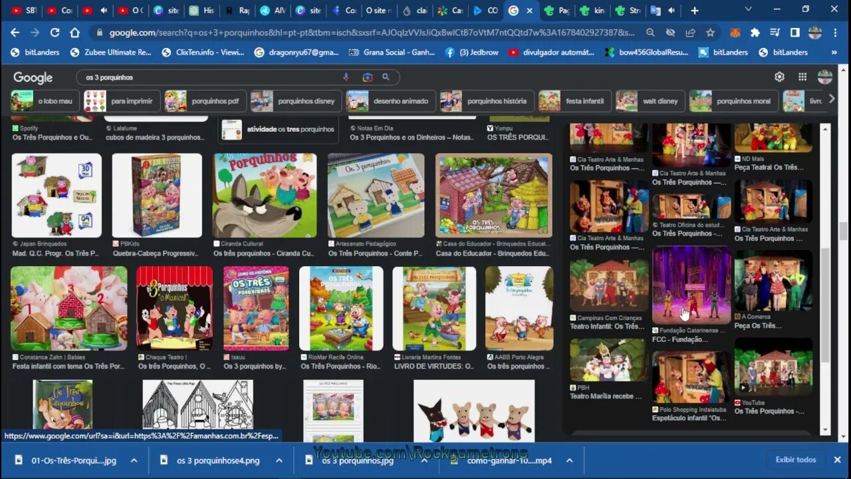This screenshot has height=479, width=851.
Task: Open the browser home page
Action: pos(74,32)
